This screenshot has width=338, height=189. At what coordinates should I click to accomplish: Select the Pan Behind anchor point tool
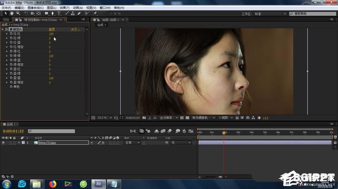[39, 13]
